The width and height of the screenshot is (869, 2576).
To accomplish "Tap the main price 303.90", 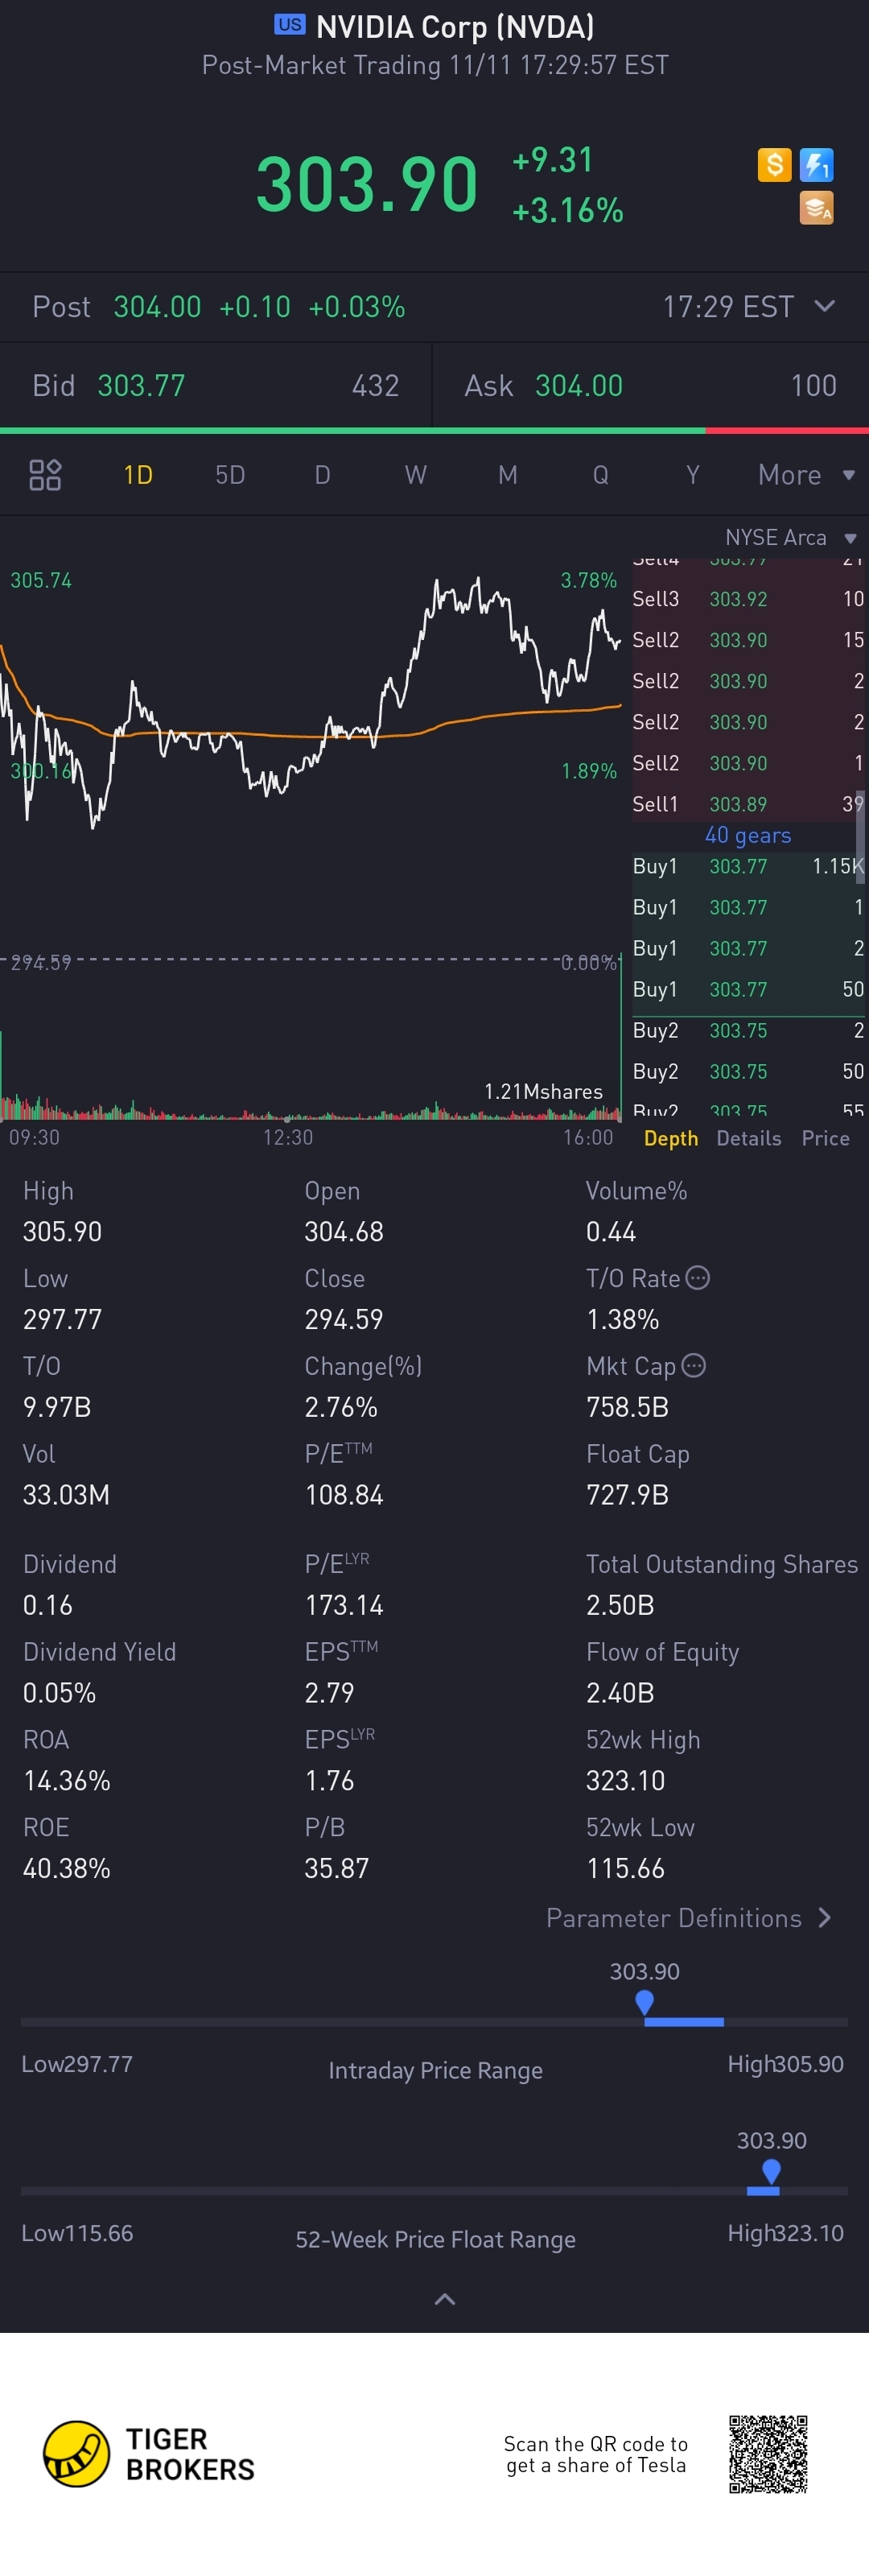I will click(x=367, y=184).
